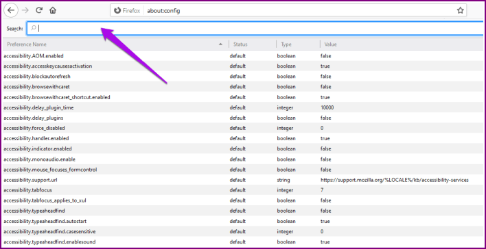Select accessibility.tabfocus_applies_to_xul row
The image size is (486, 249).
tap(243, 200)
